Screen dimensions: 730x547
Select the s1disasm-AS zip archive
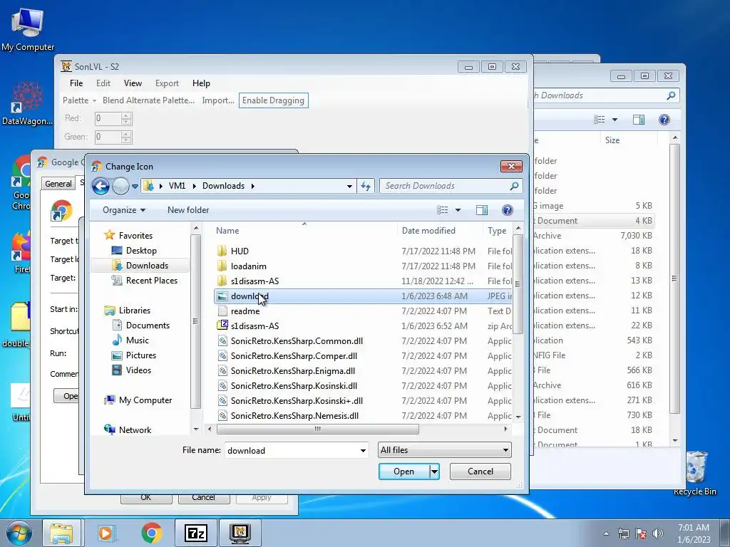[x=363, y=326]
